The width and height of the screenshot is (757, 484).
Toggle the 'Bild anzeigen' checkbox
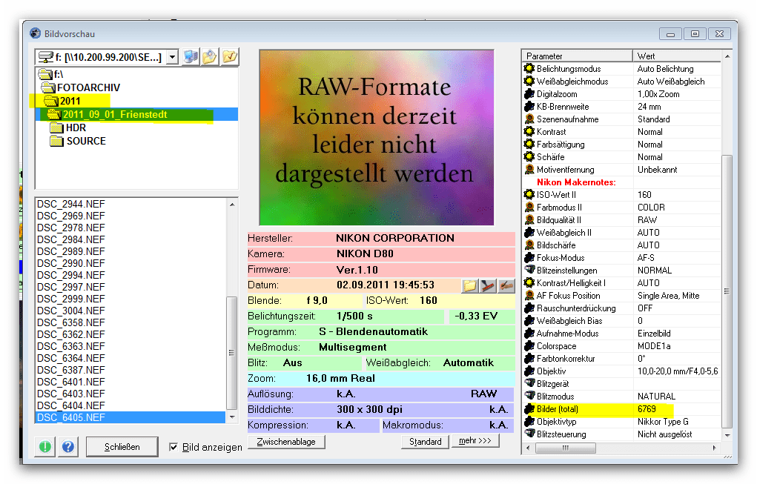[173, 447]
